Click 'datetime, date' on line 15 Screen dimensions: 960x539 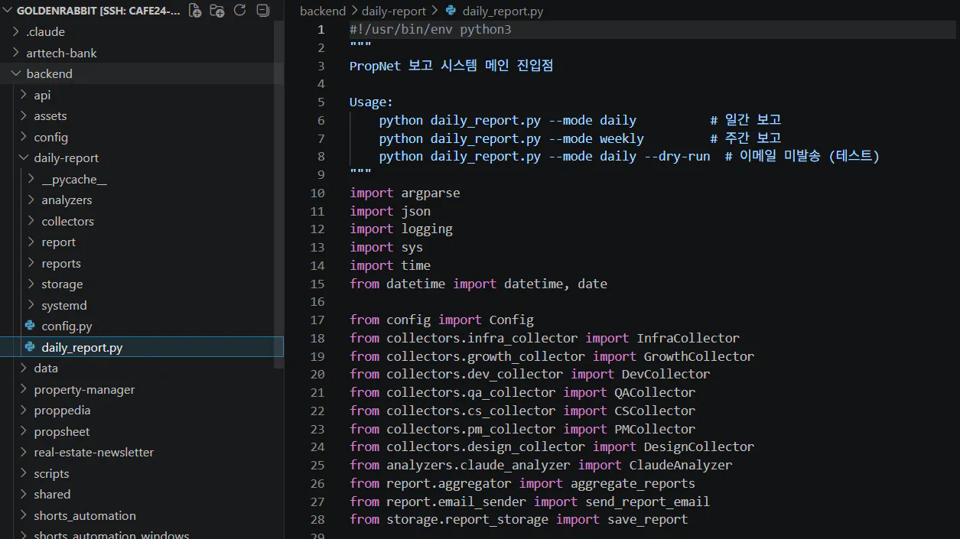555,284
